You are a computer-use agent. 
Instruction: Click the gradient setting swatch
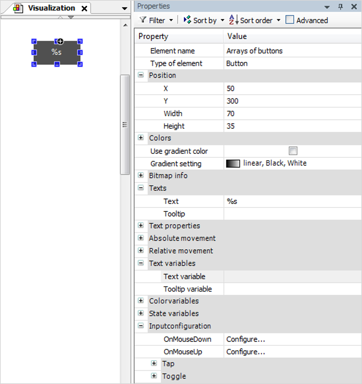tap(233, 163)
